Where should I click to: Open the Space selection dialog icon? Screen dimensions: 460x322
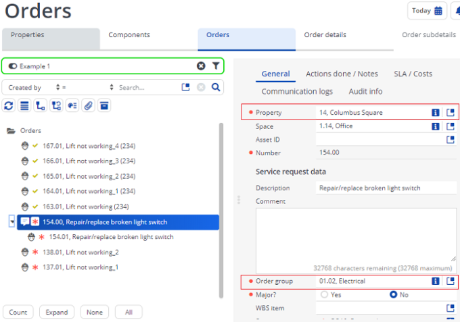(x=451, y=126)
